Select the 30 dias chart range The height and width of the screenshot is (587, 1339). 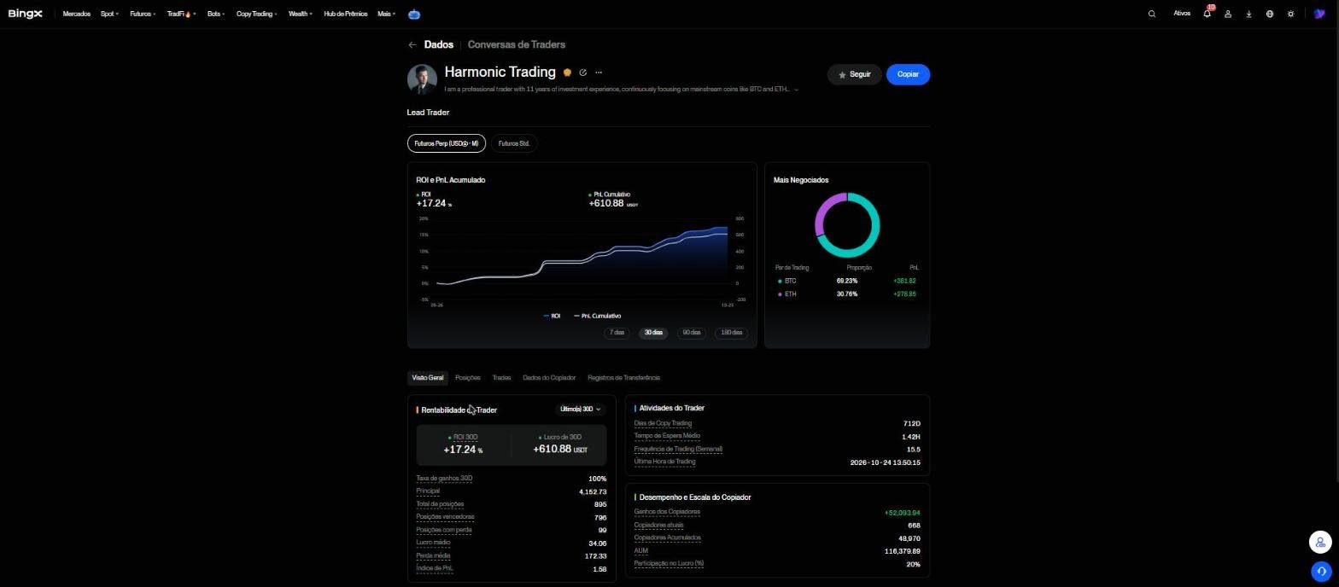[x=653, y=333]
